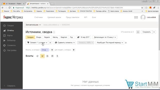The width and height of the screenshot is (160, 90).
Task: Switch to stacked area chart icon
Action: click(47, 56)
